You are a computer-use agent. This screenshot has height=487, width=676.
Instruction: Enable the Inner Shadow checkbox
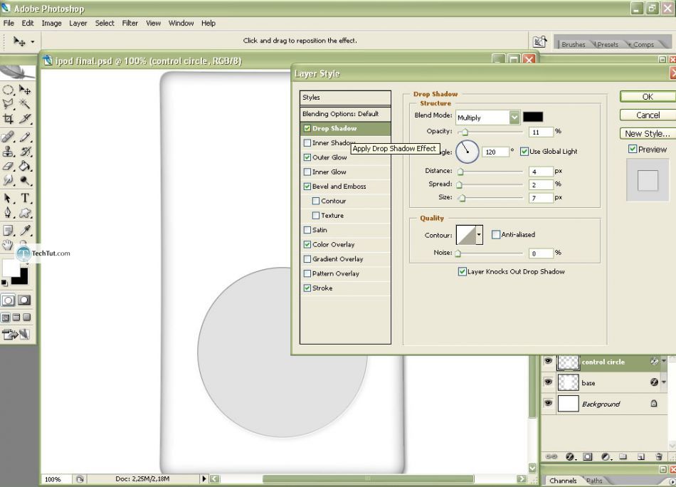(307, 143)
